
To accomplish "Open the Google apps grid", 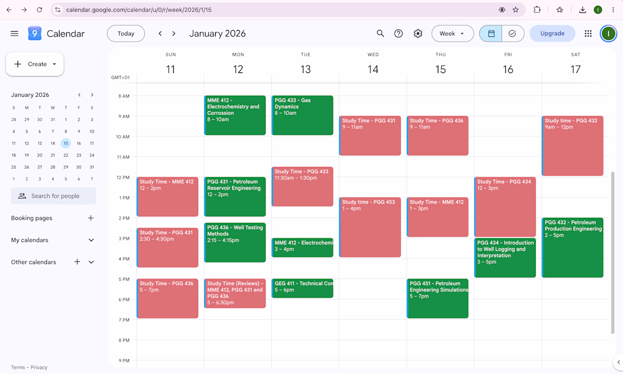I will click(588, 33).
